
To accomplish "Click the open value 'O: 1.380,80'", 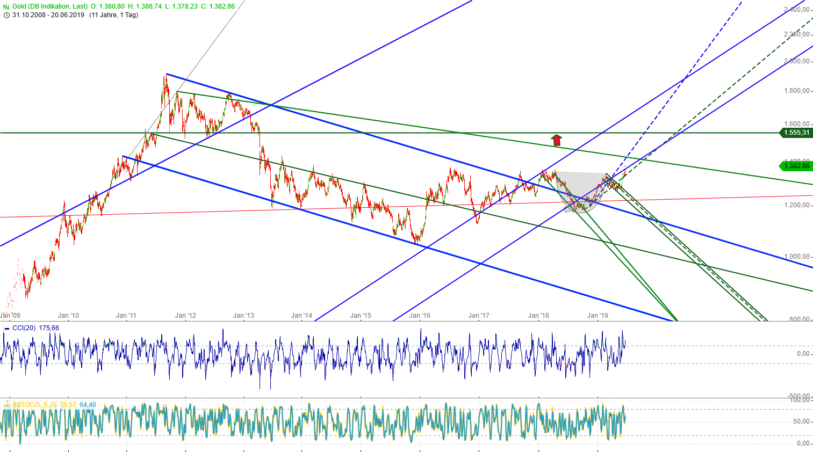I will tap(108, 6).
